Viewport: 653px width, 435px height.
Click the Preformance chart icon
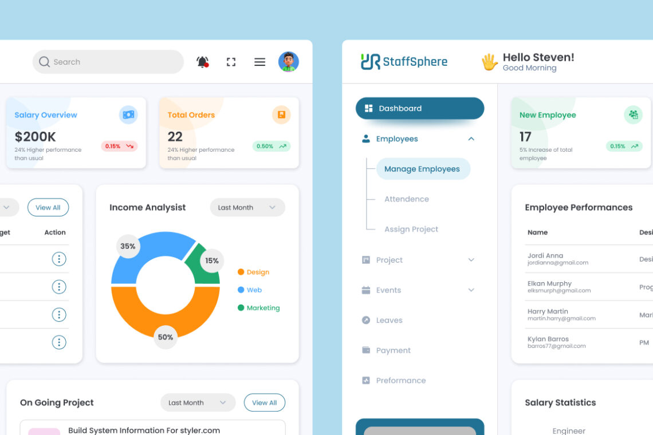click(365, 380)
